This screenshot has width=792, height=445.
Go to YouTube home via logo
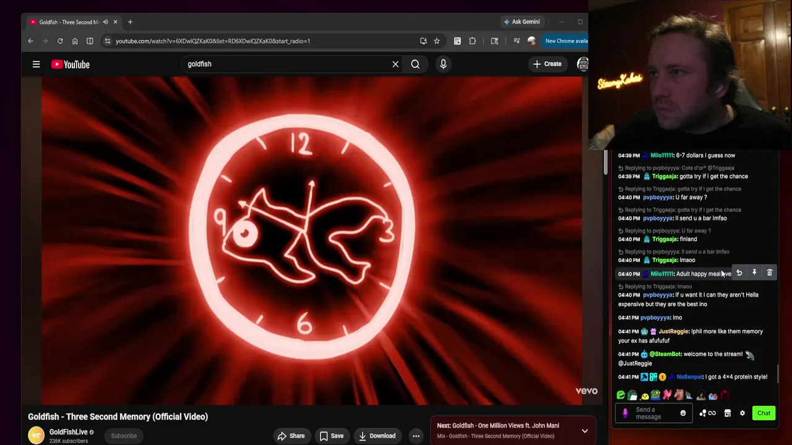click(71, 64)
